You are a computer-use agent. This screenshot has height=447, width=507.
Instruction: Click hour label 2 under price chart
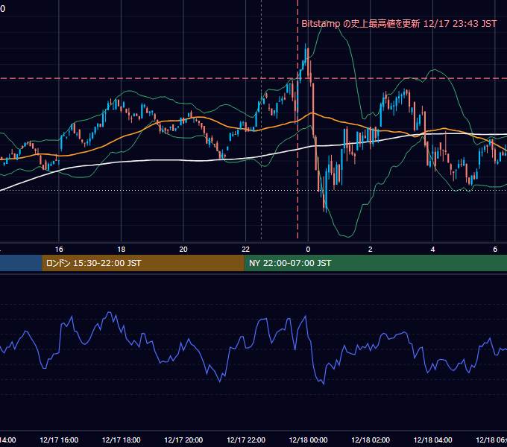click(371, 250)
